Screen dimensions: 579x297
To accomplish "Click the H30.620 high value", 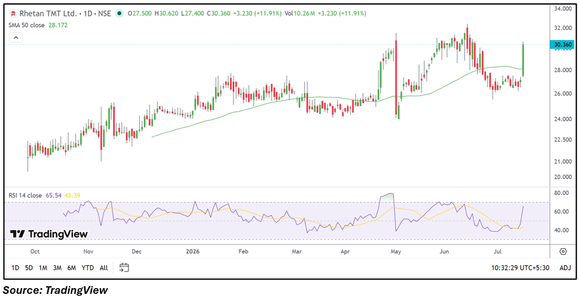I will 168,14.
